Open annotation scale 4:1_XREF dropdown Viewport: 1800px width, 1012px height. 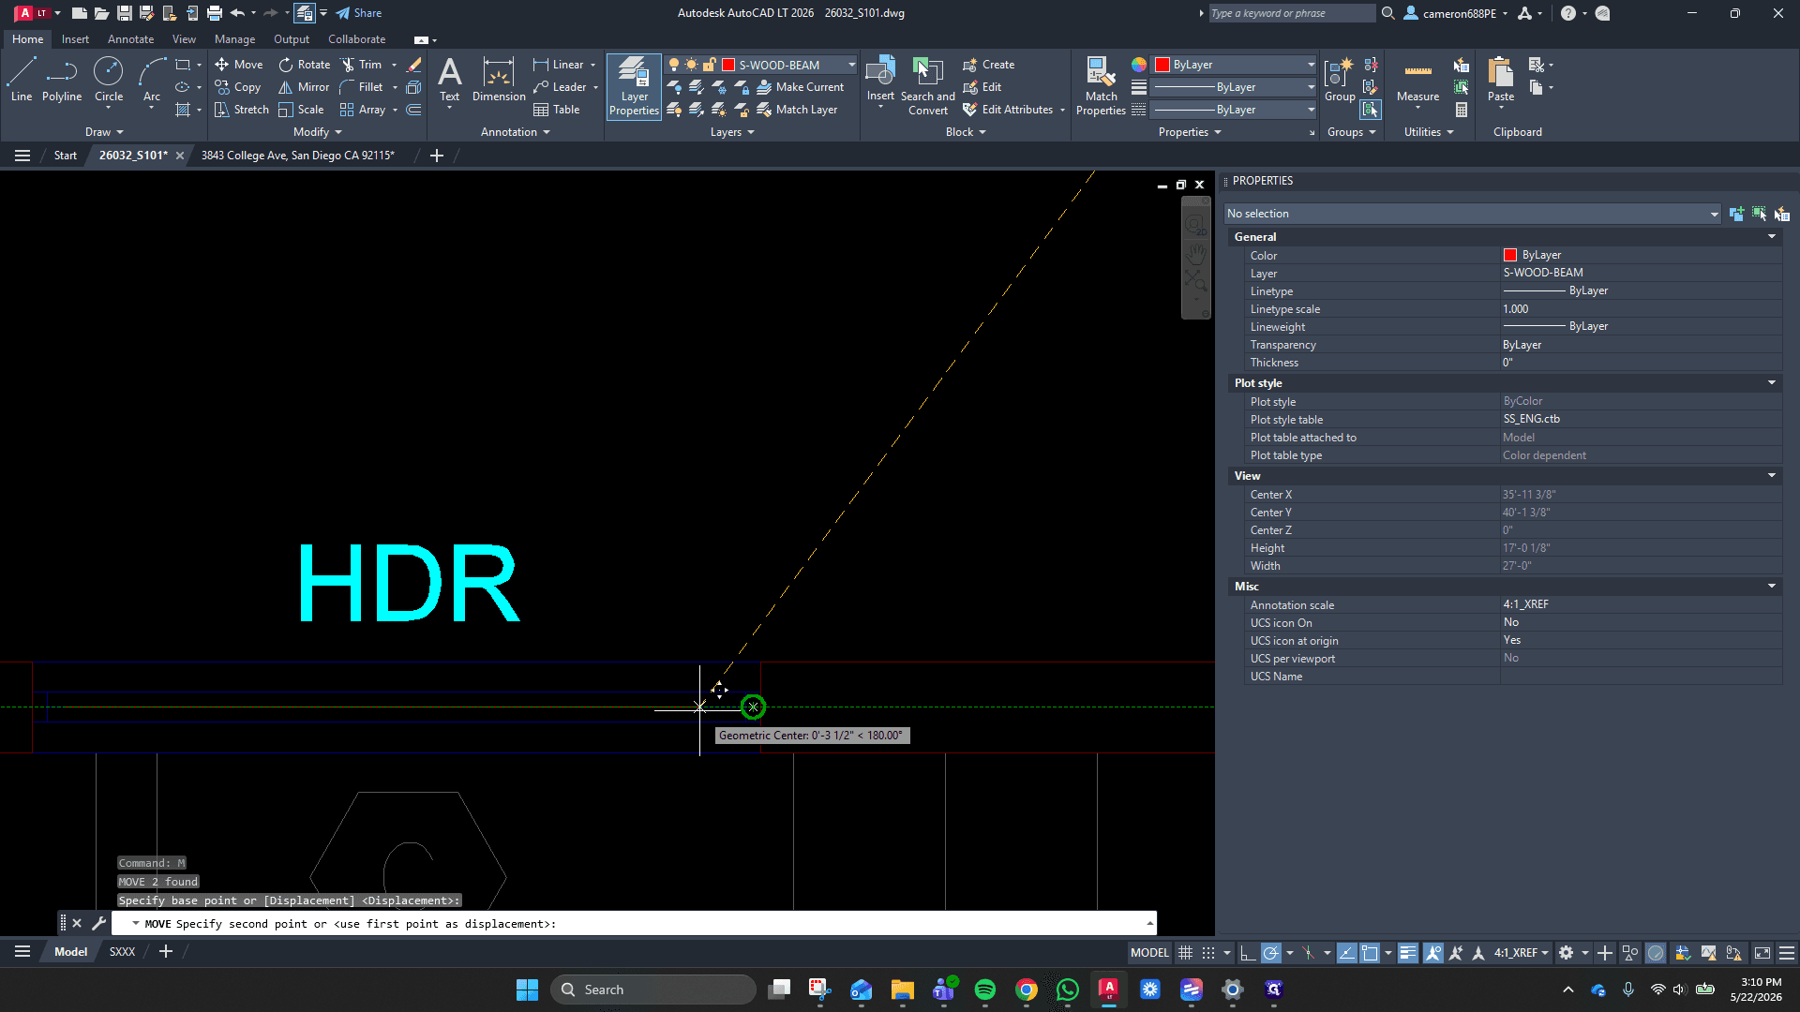click(1521, 953)
